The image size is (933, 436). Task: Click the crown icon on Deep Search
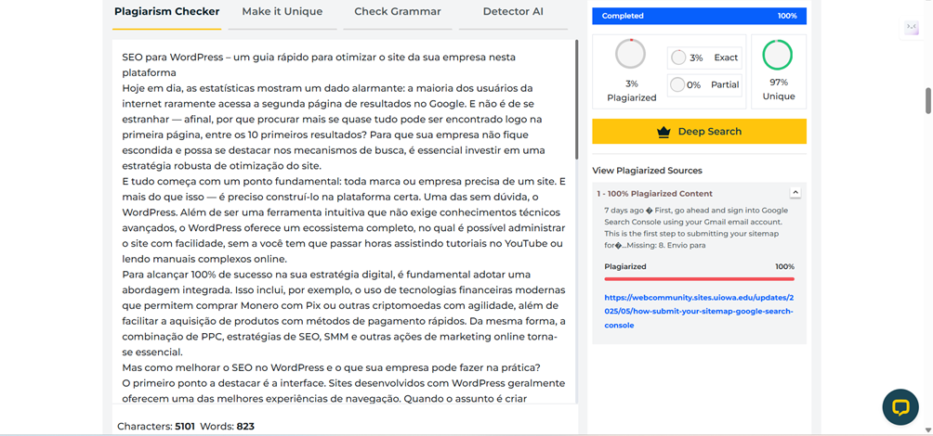[664, 132]
